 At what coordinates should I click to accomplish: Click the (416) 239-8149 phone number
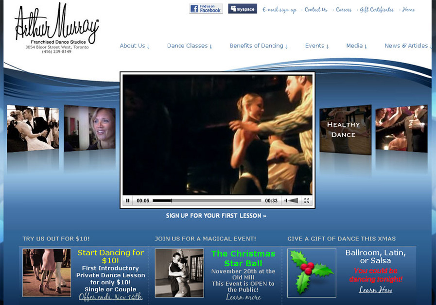pyautogui.click(x=57, y=51)
